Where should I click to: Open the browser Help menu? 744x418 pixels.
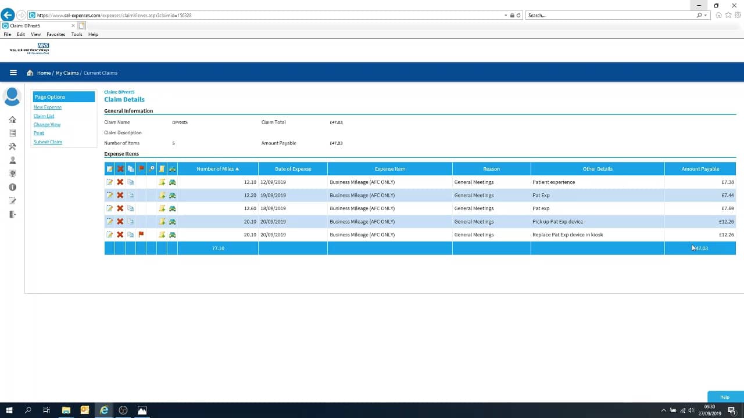coord(93,34)
